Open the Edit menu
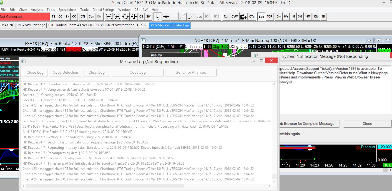Viewport: 392px width, 191px height. point(12,9)
